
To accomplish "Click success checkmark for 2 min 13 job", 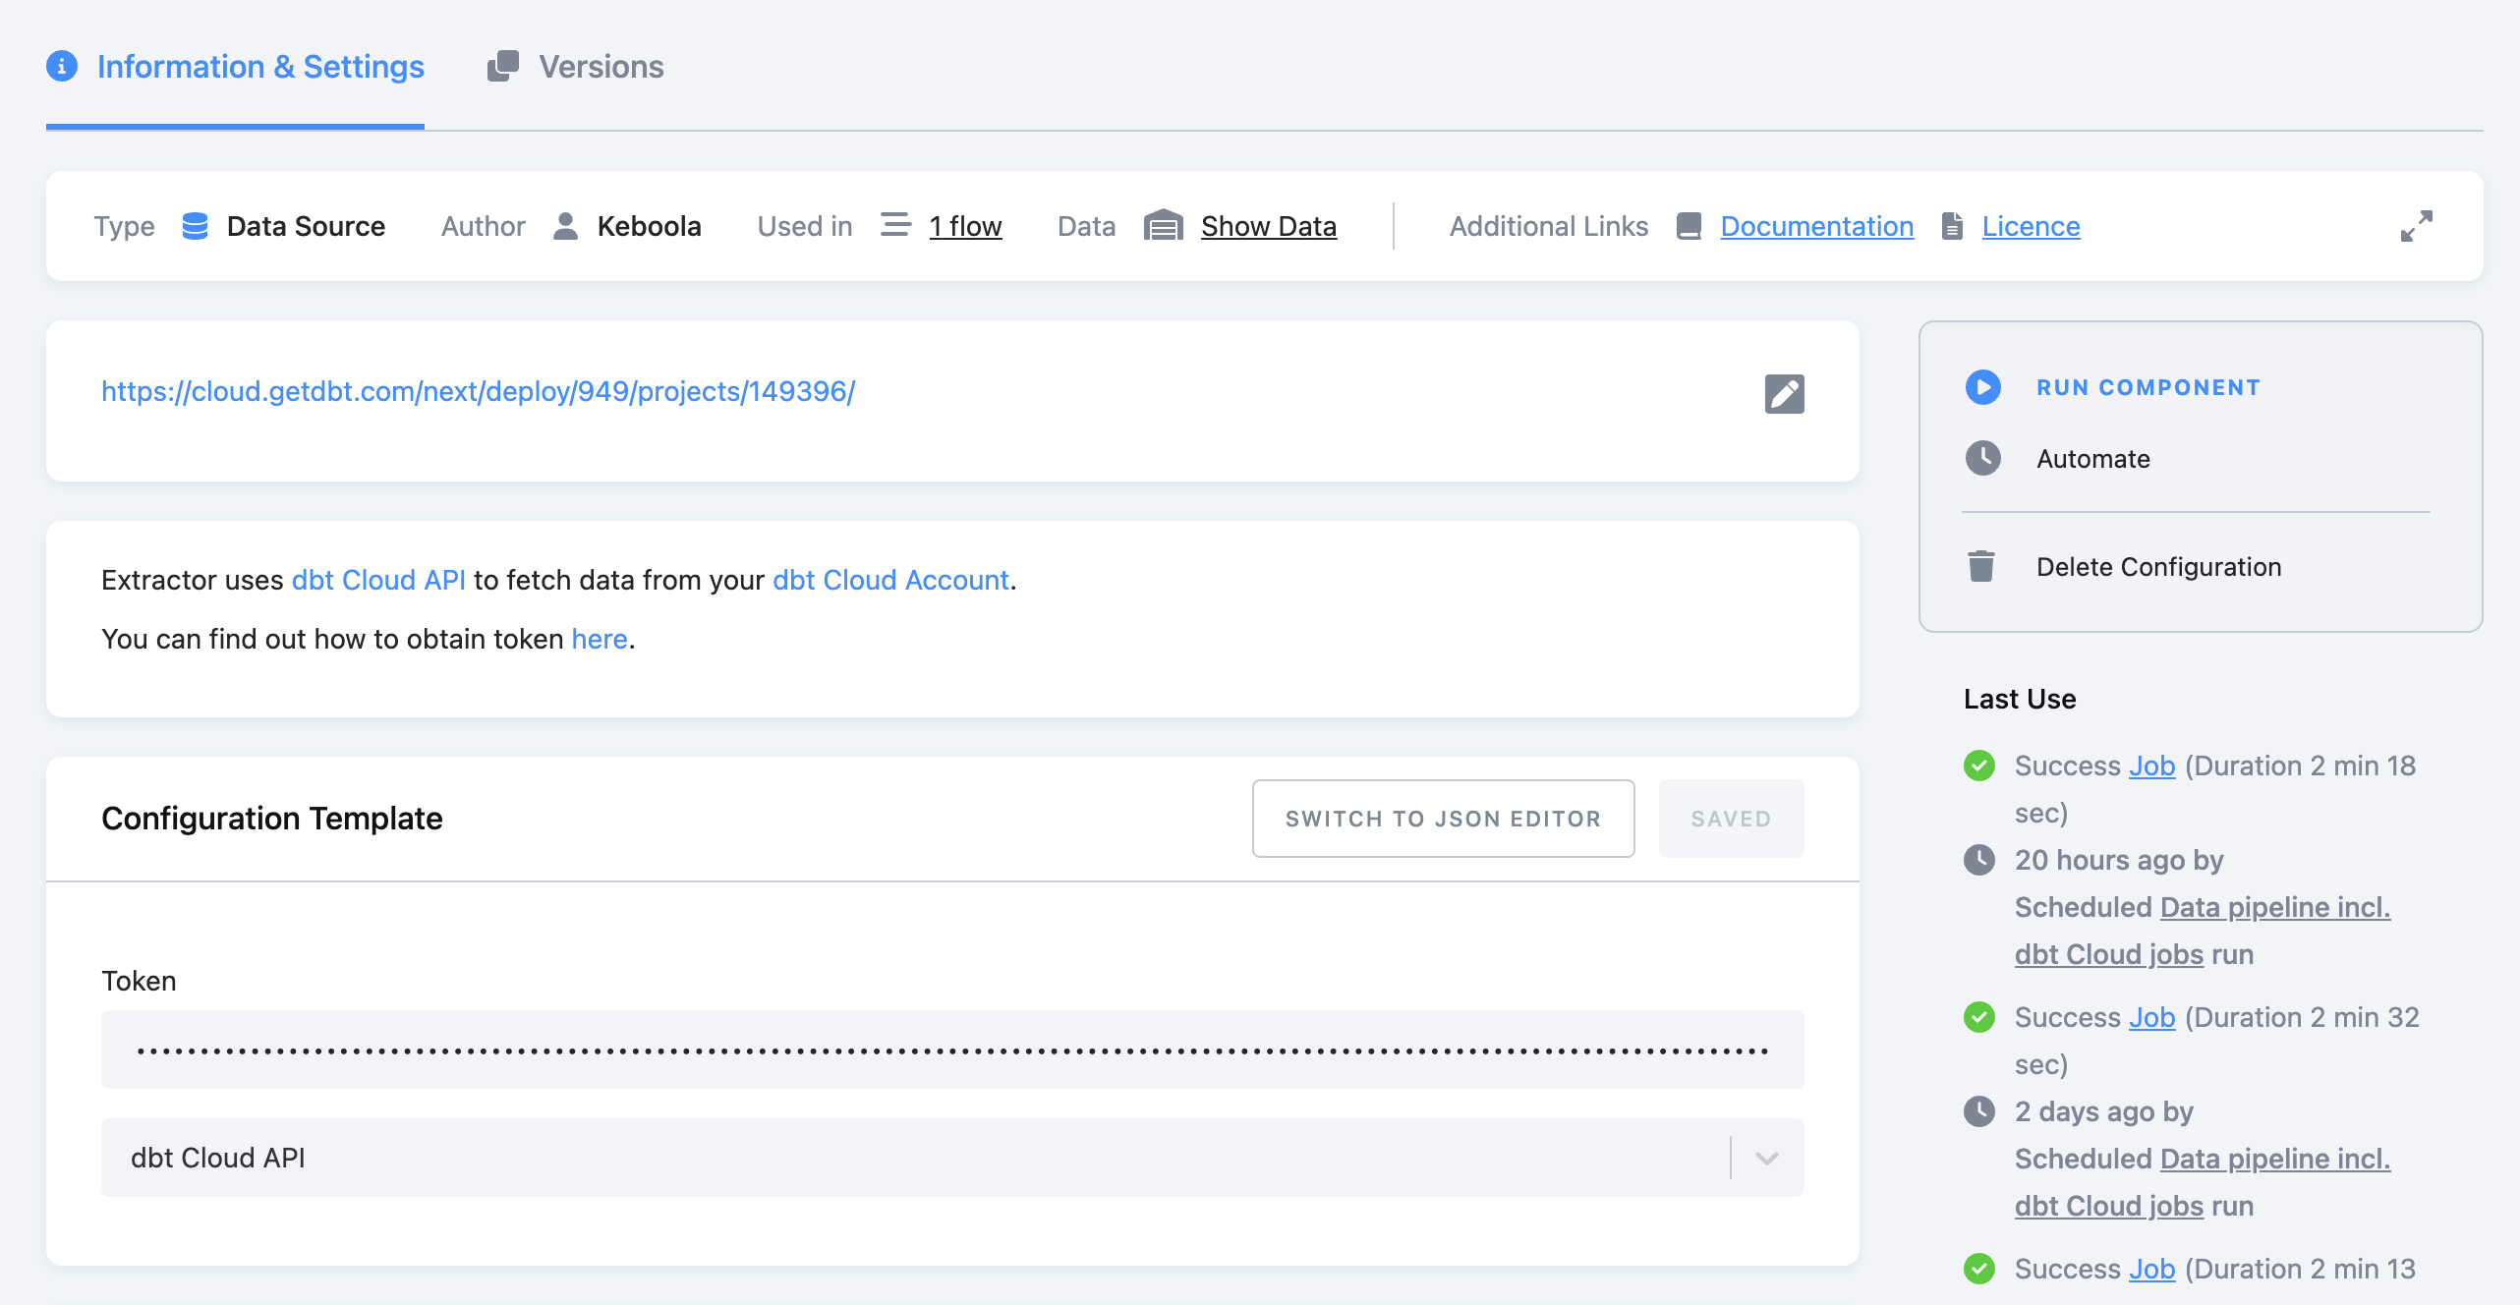I will [x=1979, y=1269].
